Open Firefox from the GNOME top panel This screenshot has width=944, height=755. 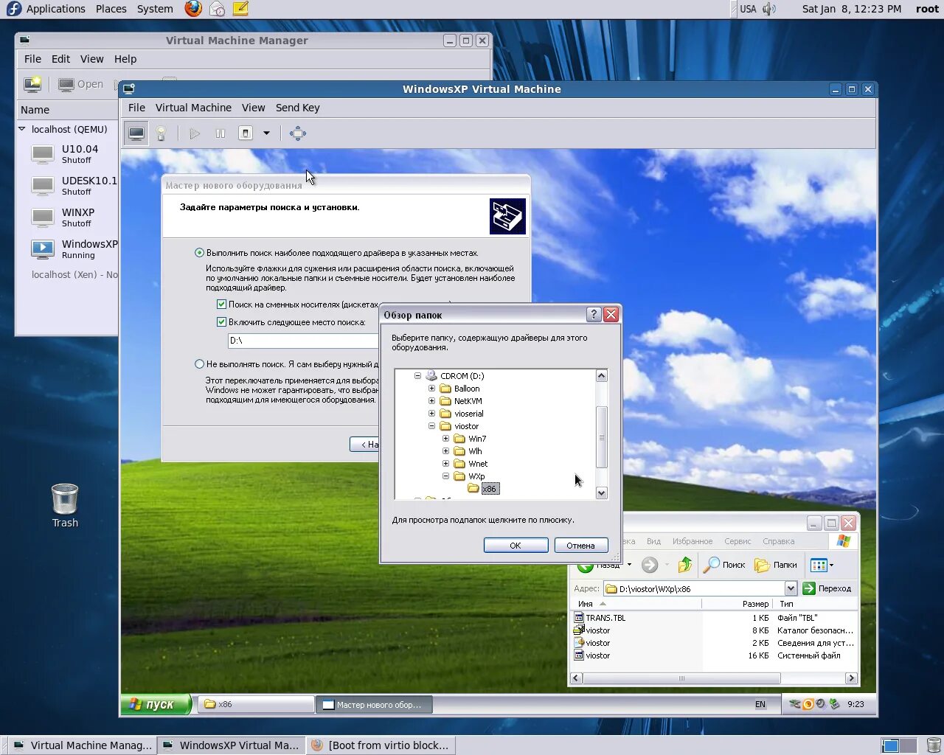click(x=193, y=9)
